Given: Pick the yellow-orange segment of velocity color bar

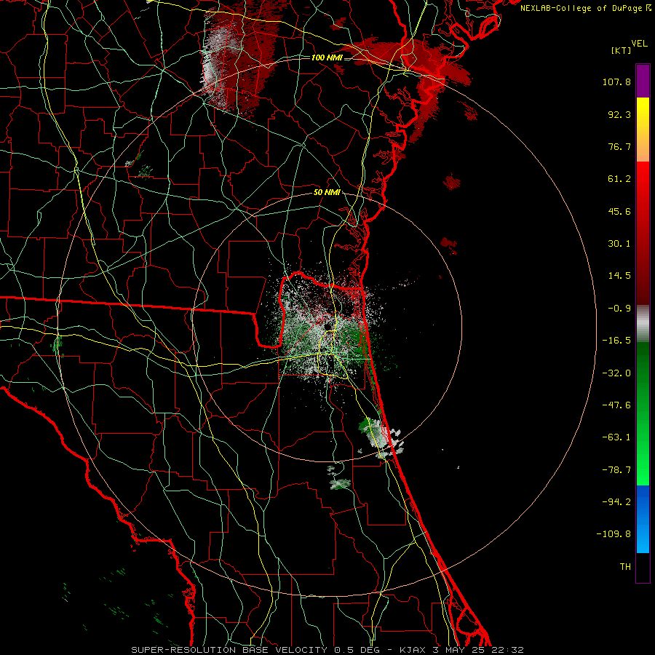Looking at the screenshot, I should [x=643, y=130].
